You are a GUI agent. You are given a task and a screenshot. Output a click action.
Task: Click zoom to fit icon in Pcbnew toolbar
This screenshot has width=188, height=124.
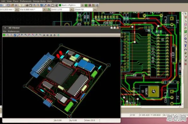(x=45, y=5)
